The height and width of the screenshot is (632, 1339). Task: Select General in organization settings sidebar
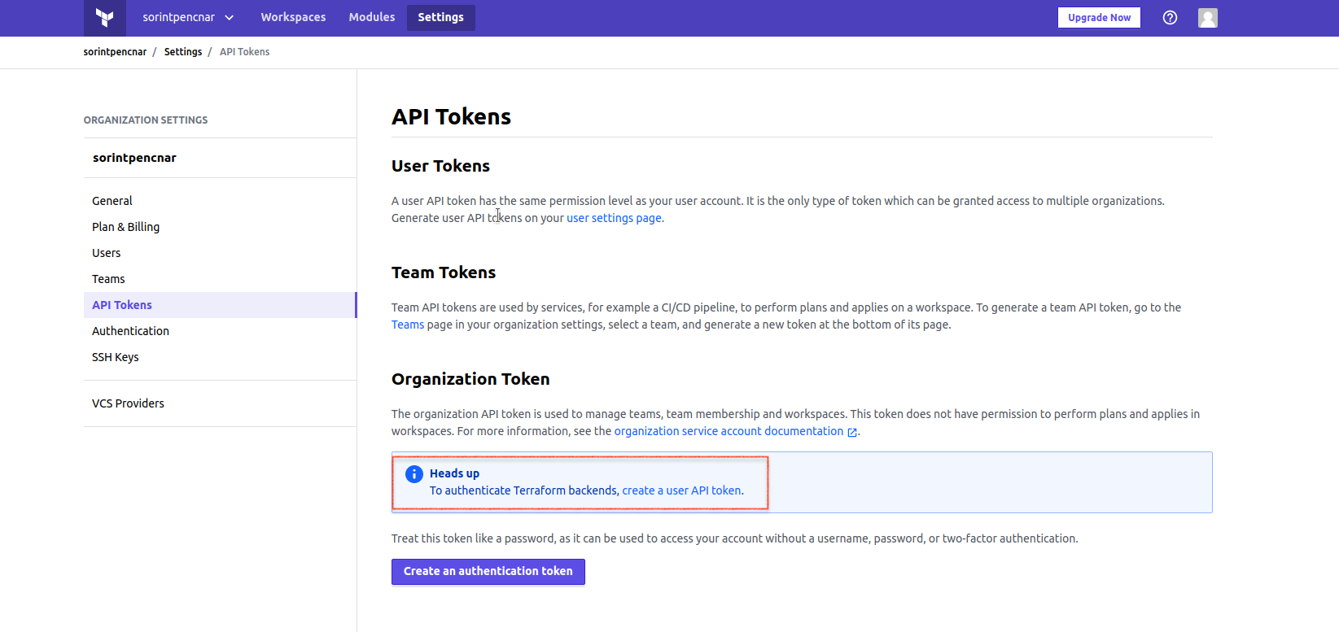tap(112, 201)
